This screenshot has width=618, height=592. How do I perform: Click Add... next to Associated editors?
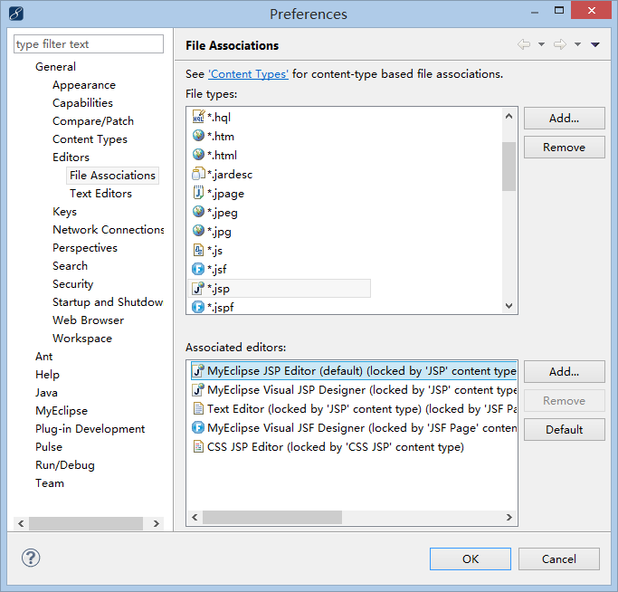click(x=564, y=371)
